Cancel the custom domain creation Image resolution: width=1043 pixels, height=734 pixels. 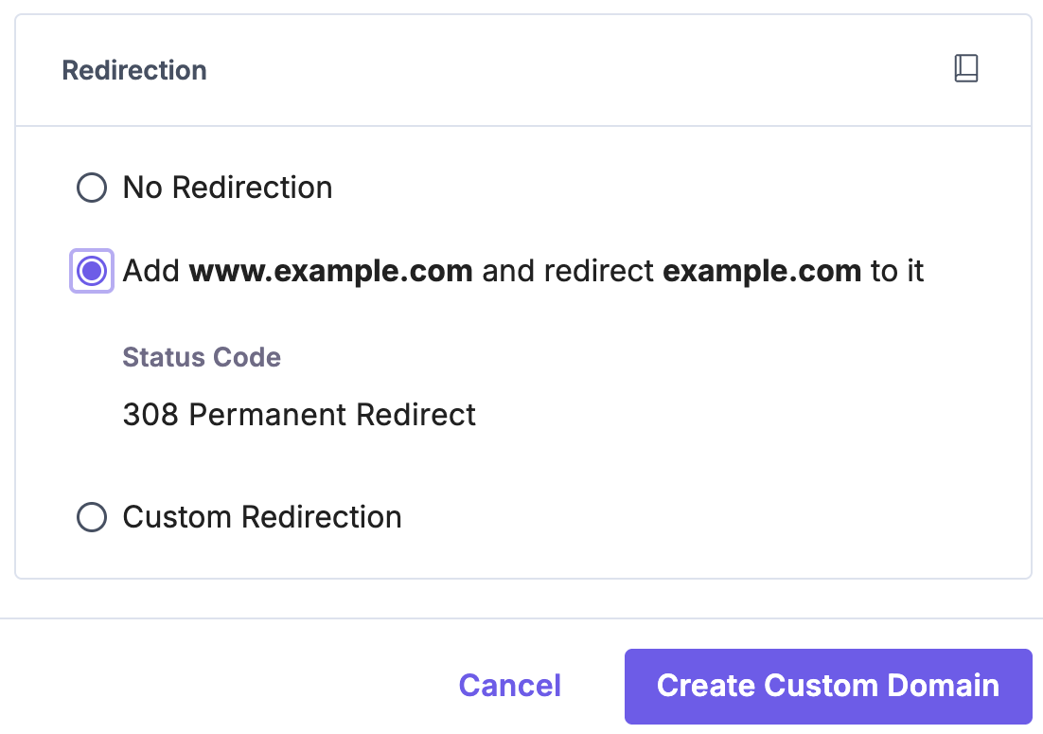click(509, 686)
